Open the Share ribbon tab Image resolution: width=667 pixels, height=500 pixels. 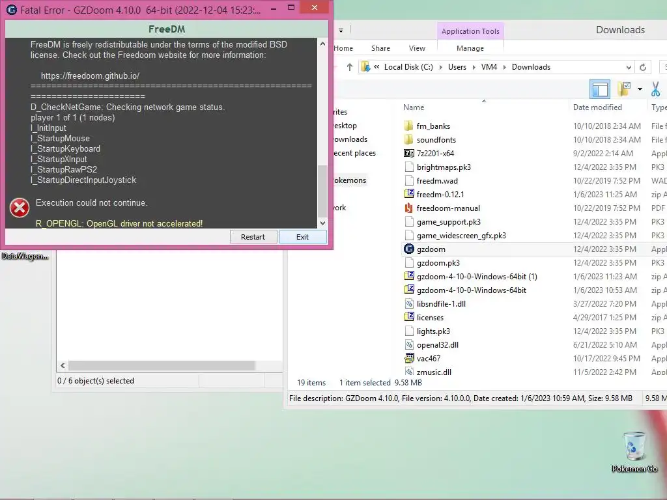[380, 48]
